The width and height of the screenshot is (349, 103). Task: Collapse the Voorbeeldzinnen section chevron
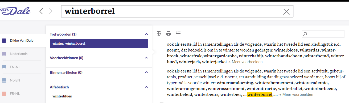(x=146, y=58)
